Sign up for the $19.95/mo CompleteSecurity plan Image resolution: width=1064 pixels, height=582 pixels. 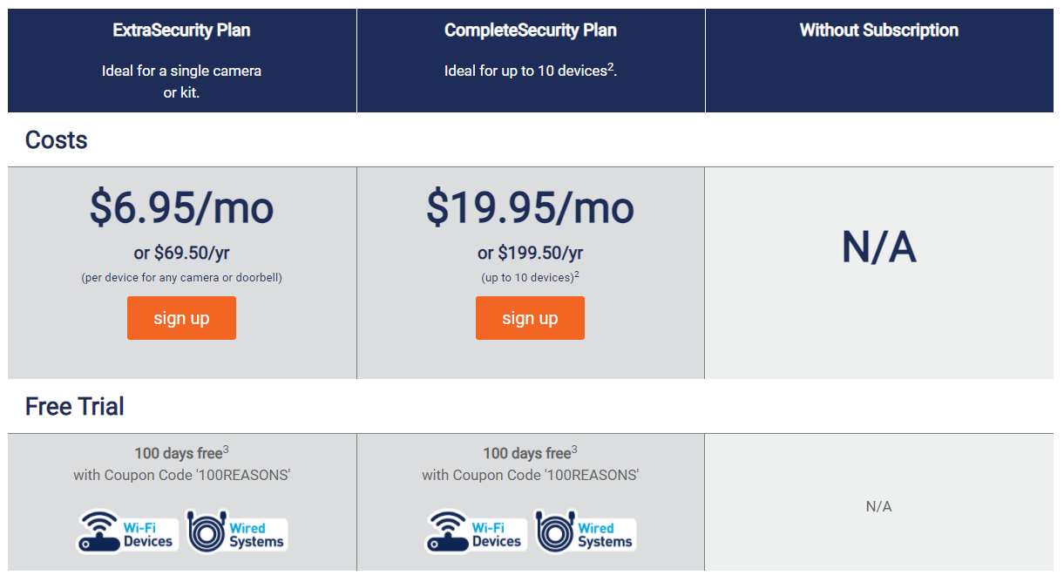tap(530, 318)
